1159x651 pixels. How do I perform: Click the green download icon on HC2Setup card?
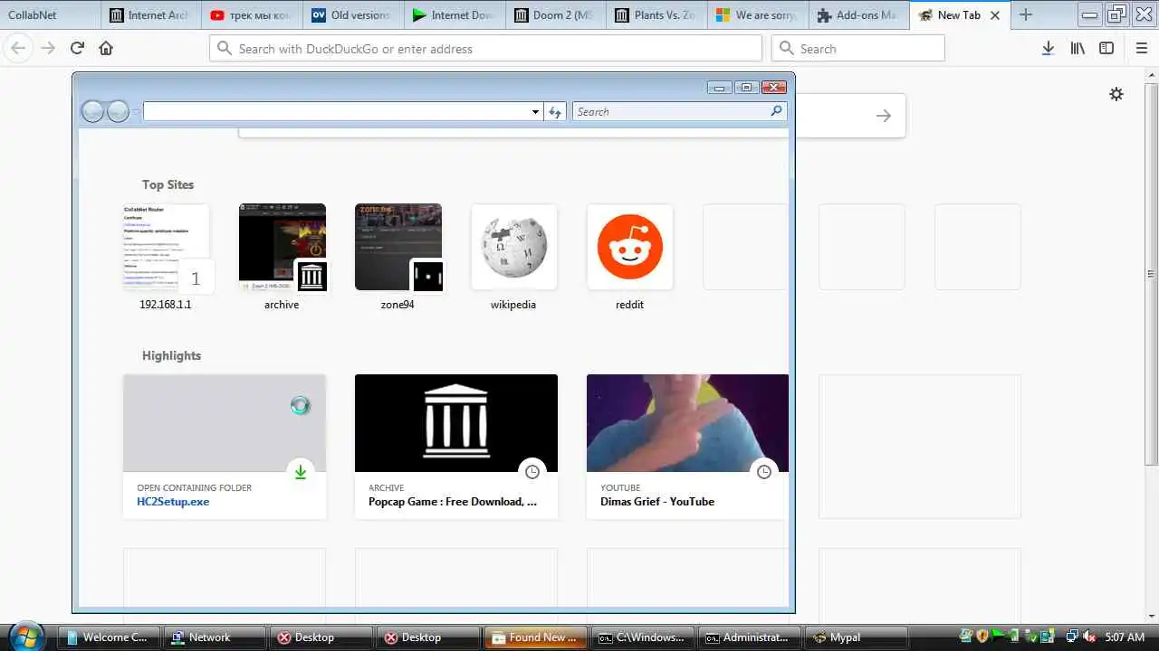coord(301,472)
